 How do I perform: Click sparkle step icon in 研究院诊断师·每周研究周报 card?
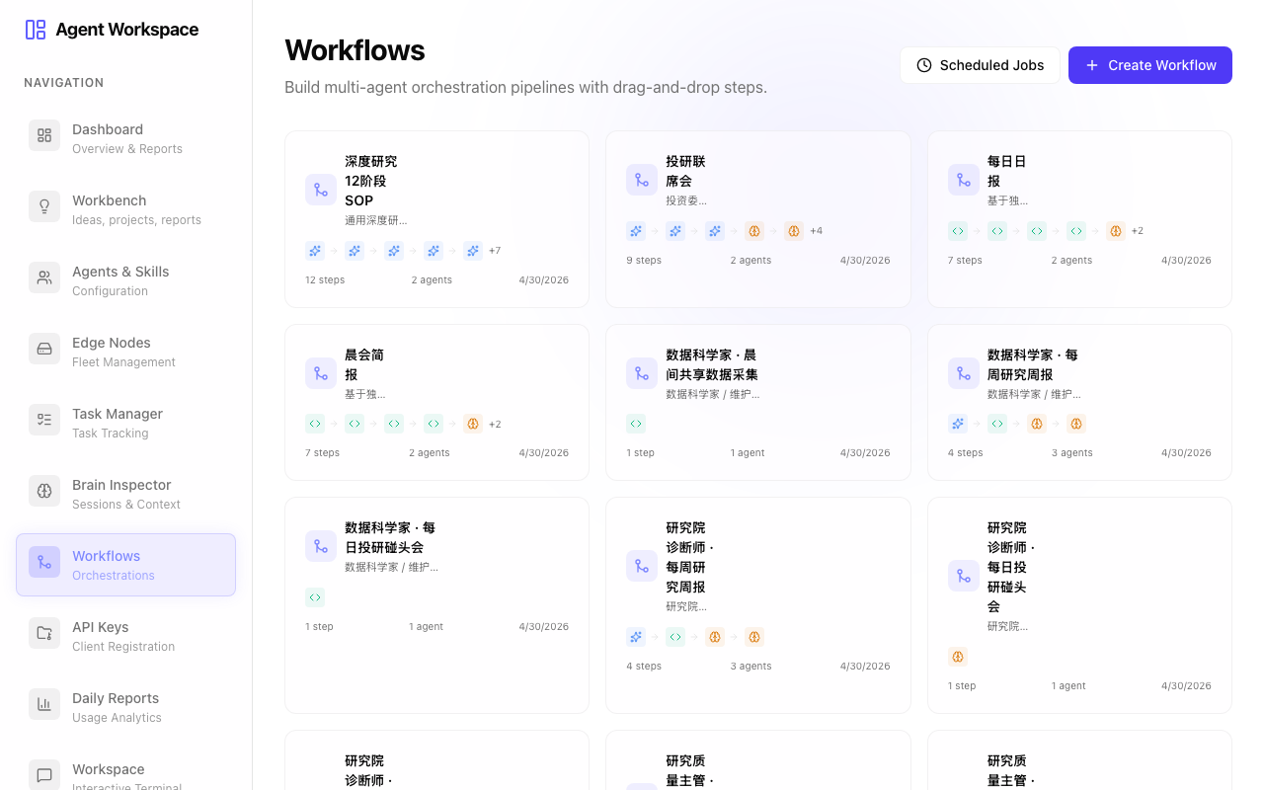[x=636, y=637]
